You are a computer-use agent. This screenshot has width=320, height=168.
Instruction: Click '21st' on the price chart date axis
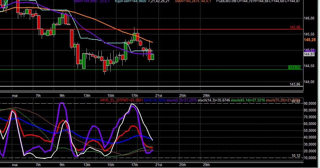tap(159, 95)
